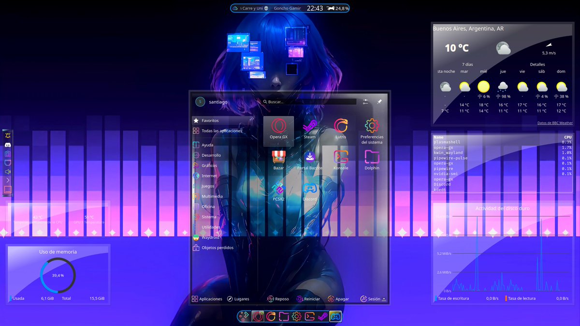
Task: Open clipboard icon in side tray
Action: 8,154
